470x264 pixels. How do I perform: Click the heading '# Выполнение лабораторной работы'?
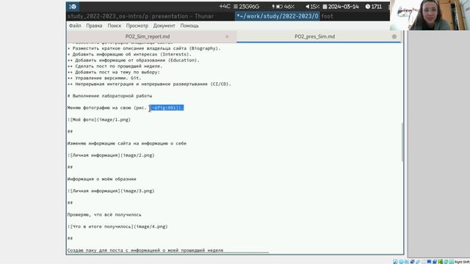pyautogui.click(x=109, y=96)
